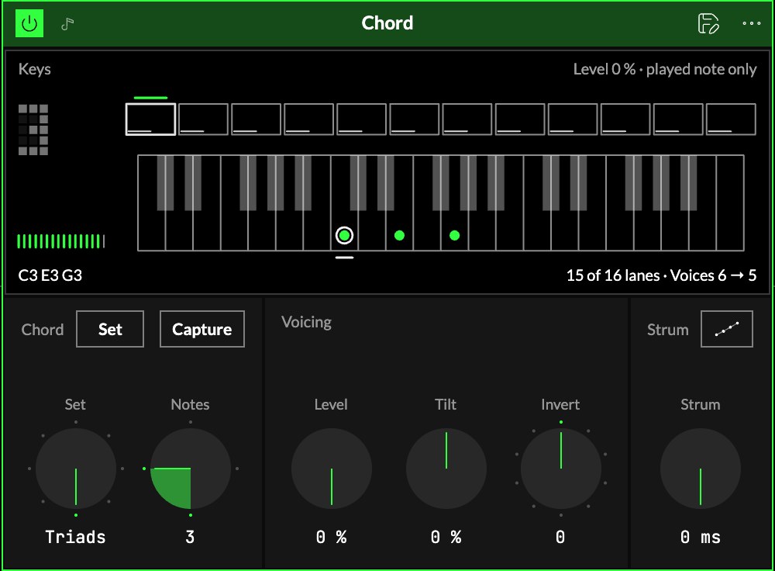This screenshot has height=571, width=775.
Task: Click the Invert value '0'
Action: tap(560, 538)
